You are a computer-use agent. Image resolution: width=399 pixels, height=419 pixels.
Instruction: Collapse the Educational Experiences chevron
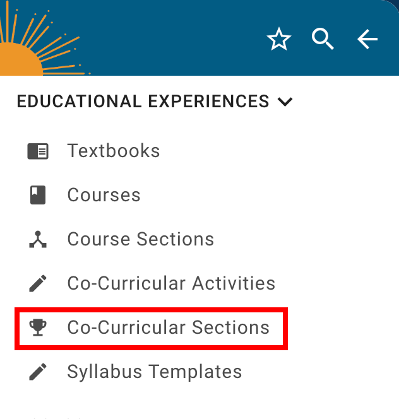(x=285, y=102)
